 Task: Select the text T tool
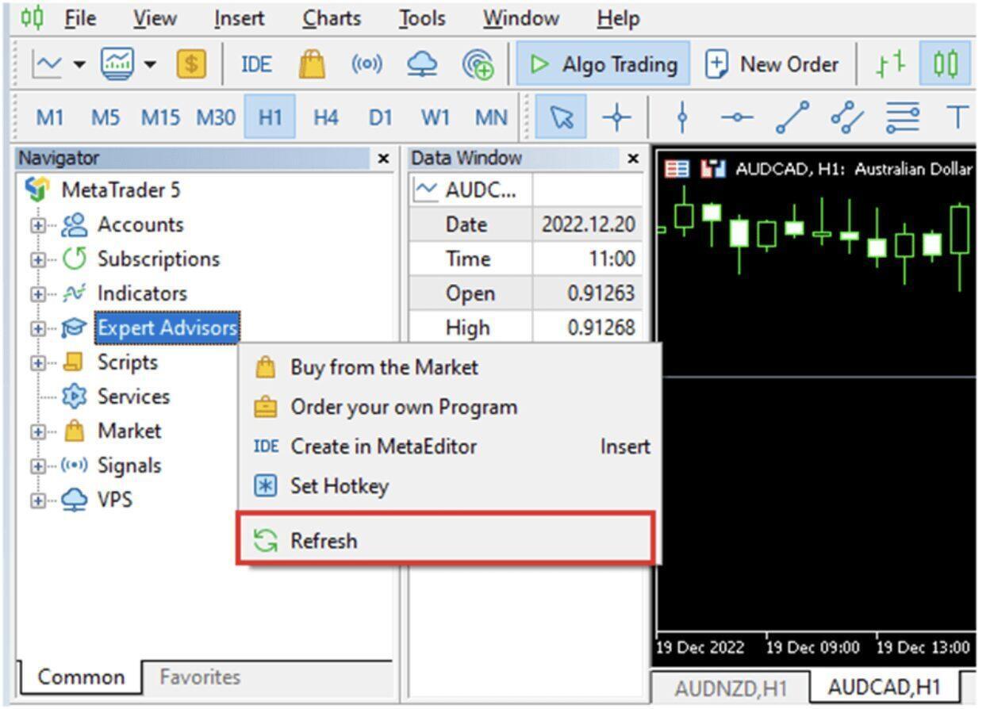click(x=958, y=118)
